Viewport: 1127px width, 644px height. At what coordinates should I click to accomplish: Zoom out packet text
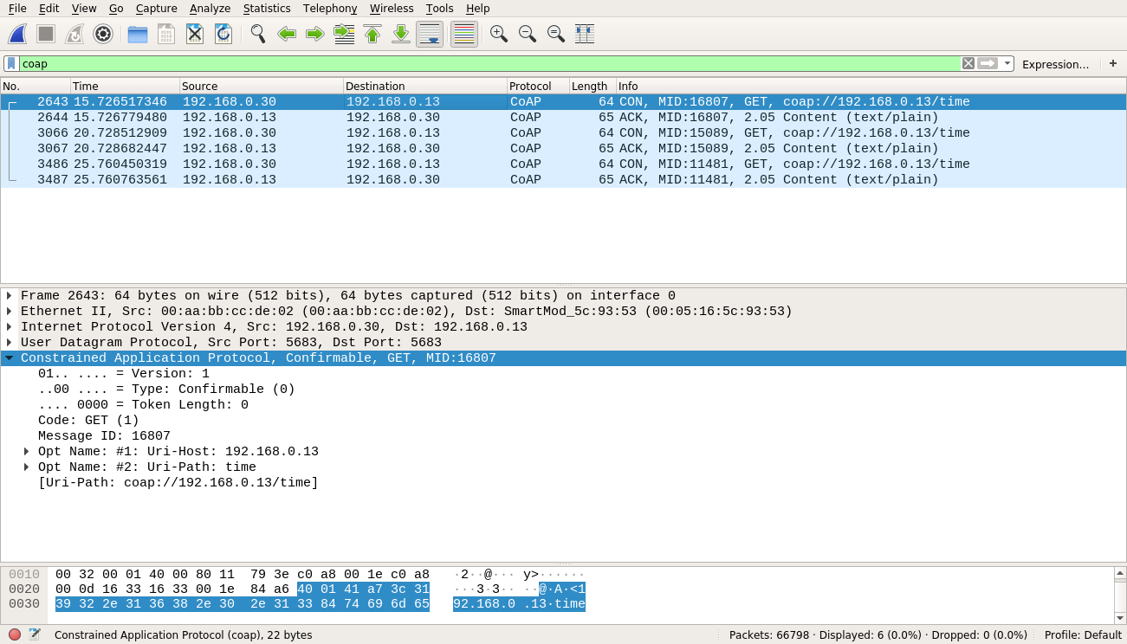coord(528,34)
